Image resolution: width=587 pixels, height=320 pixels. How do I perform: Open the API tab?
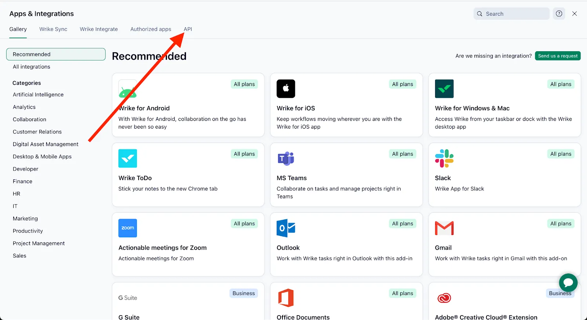(188, 29)
